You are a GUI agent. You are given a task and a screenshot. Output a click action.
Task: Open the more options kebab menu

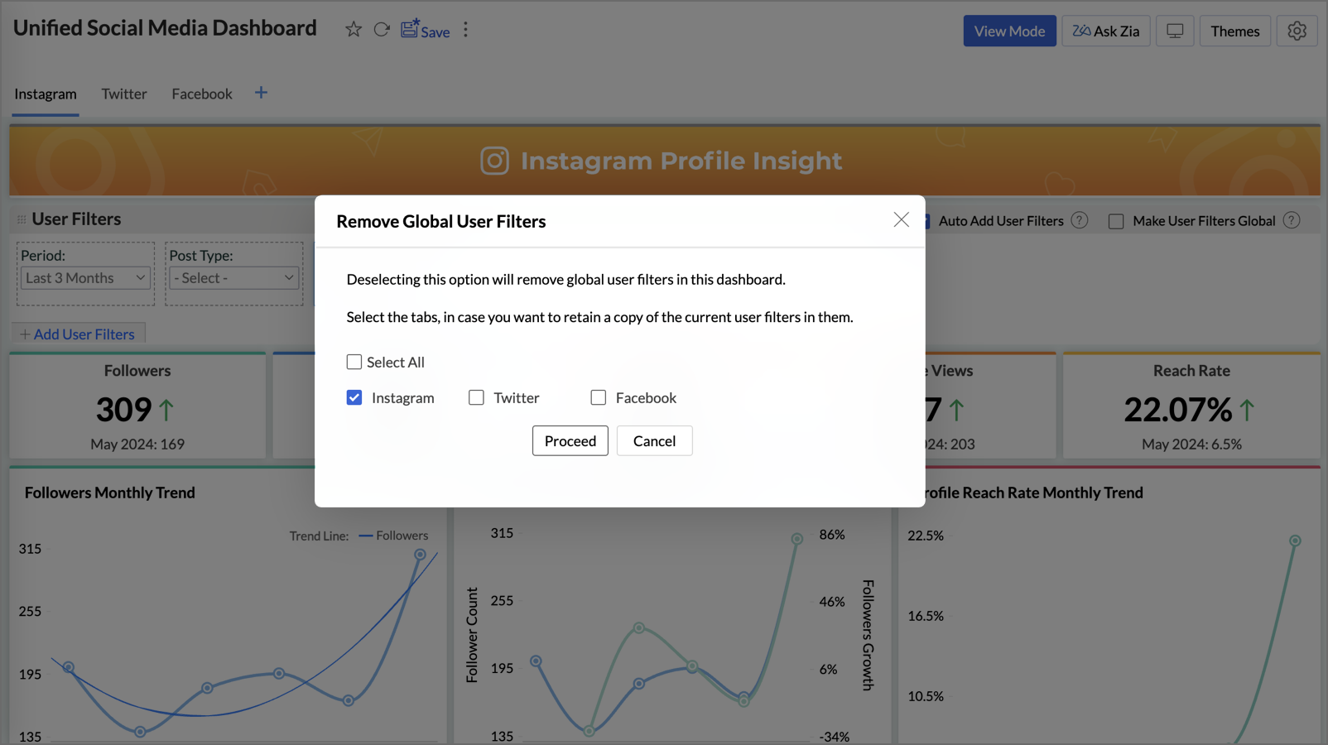click(x=466, y=30)
